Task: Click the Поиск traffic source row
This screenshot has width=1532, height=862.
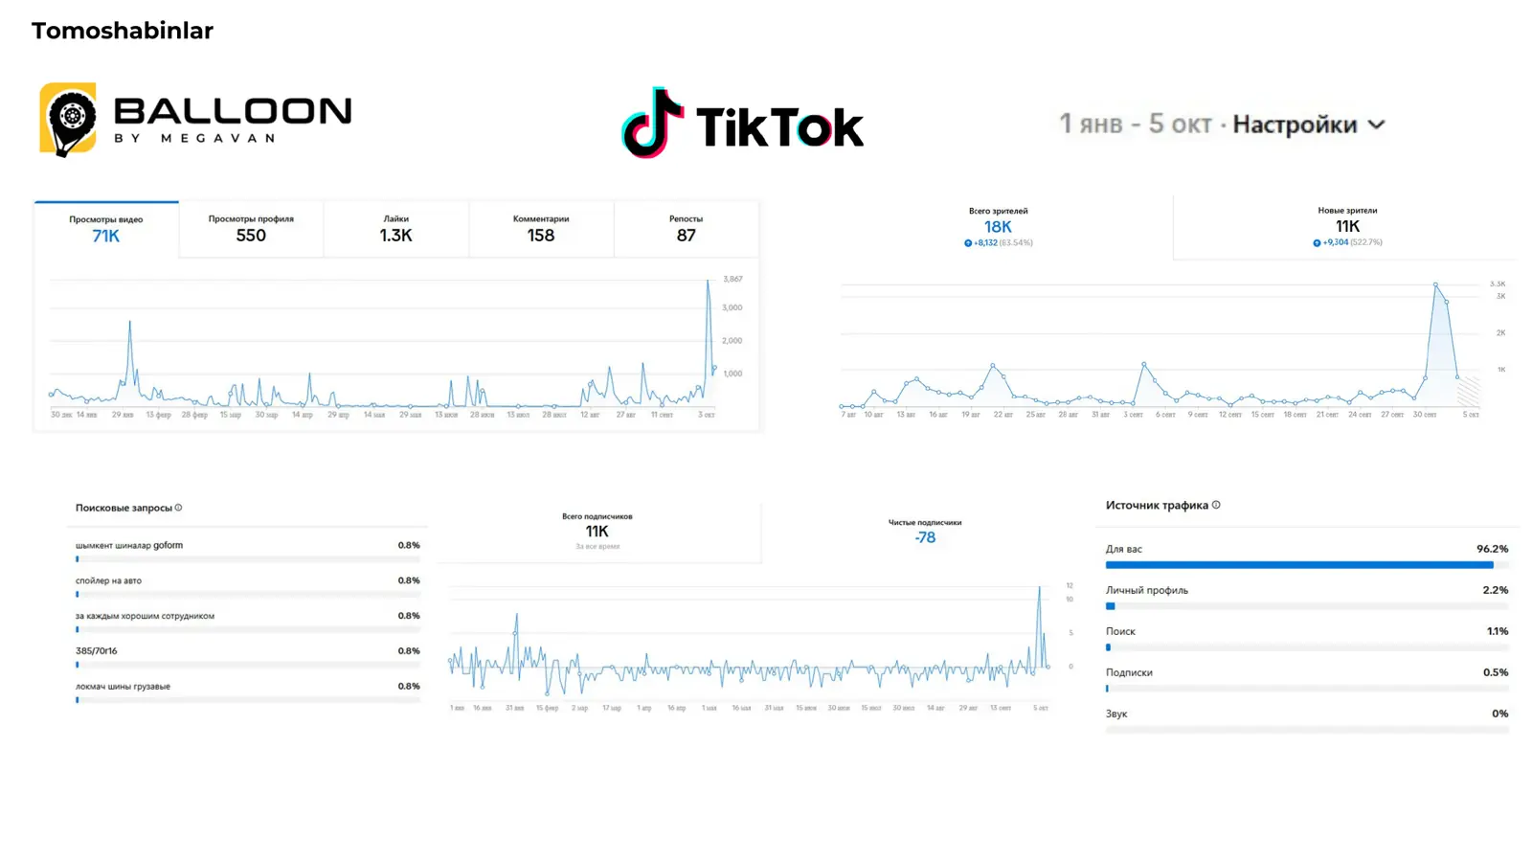Action: click(1307, 638)
